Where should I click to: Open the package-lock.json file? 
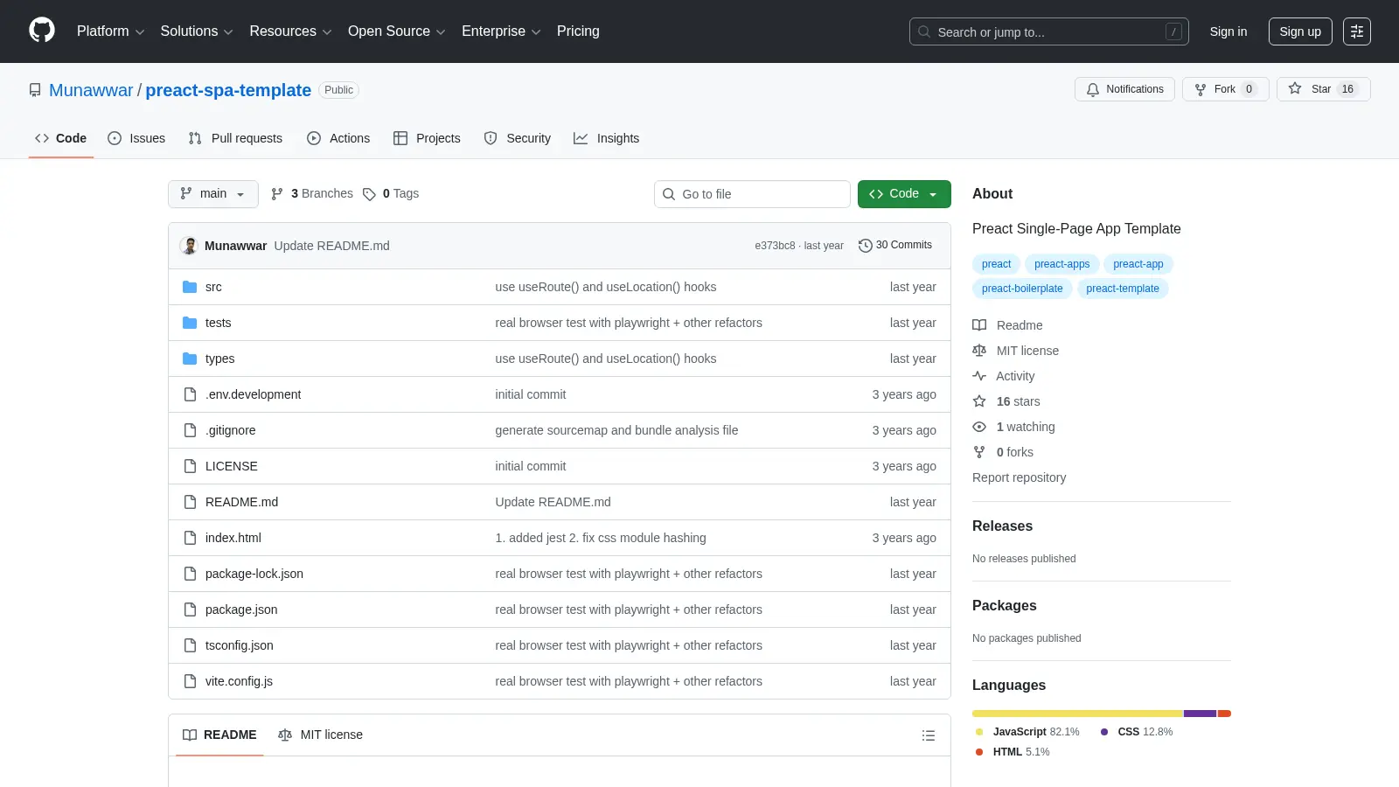pos(254,574)
